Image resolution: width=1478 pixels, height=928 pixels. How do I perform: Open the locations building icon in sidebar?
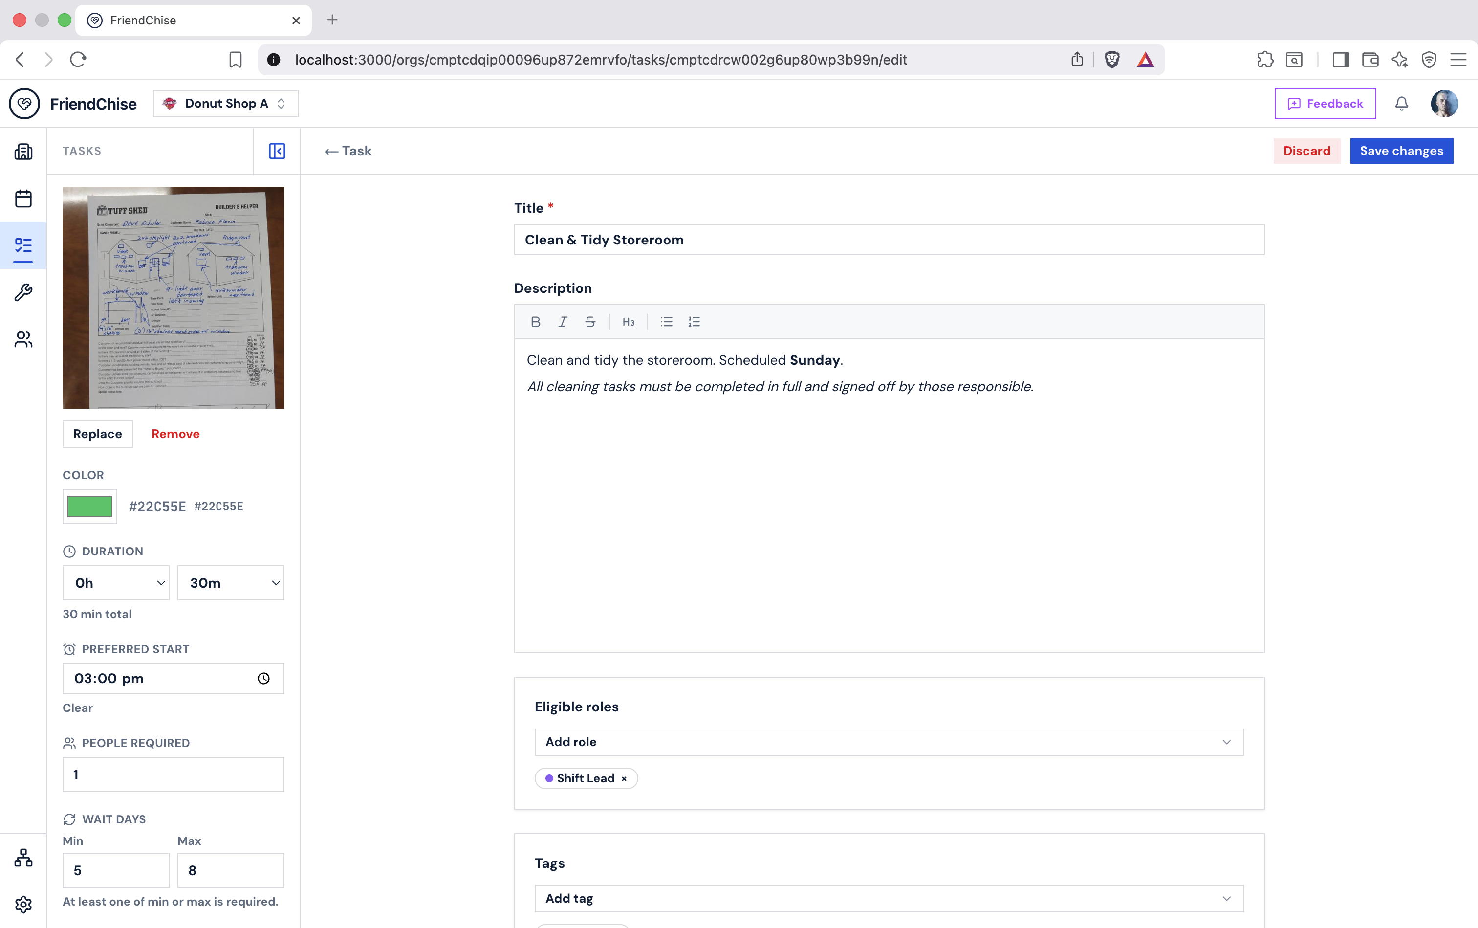pyautogui.click(x=23, y=152)
